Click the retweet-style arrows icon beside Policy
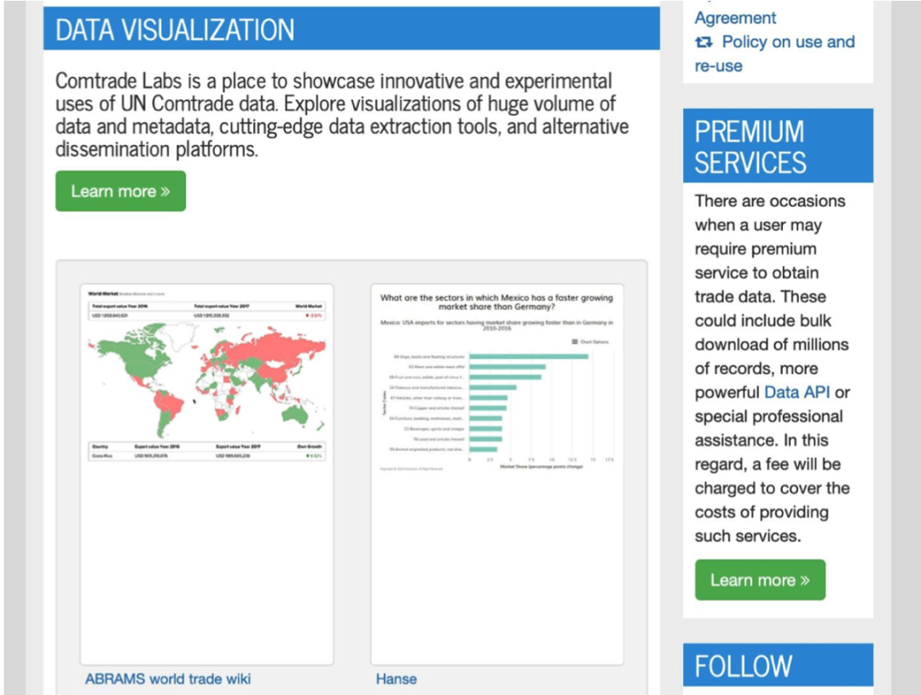Image resolution: width=921 pixels, height=695 pixels. click(x=704, y=42)
